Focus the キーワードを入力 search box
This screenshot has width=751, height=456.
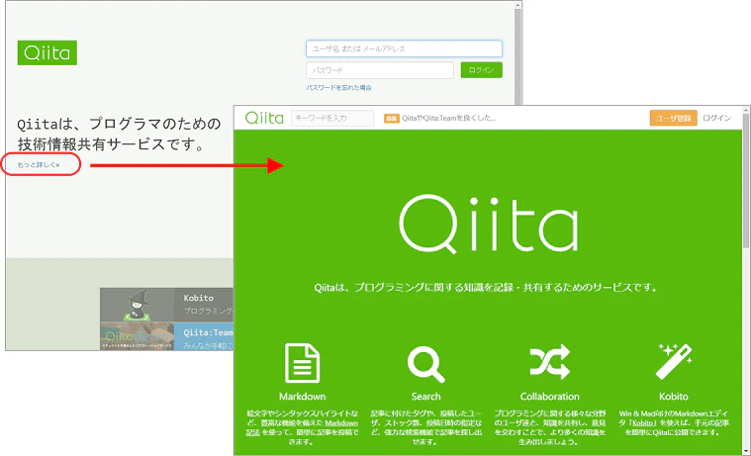click(332, 118)
